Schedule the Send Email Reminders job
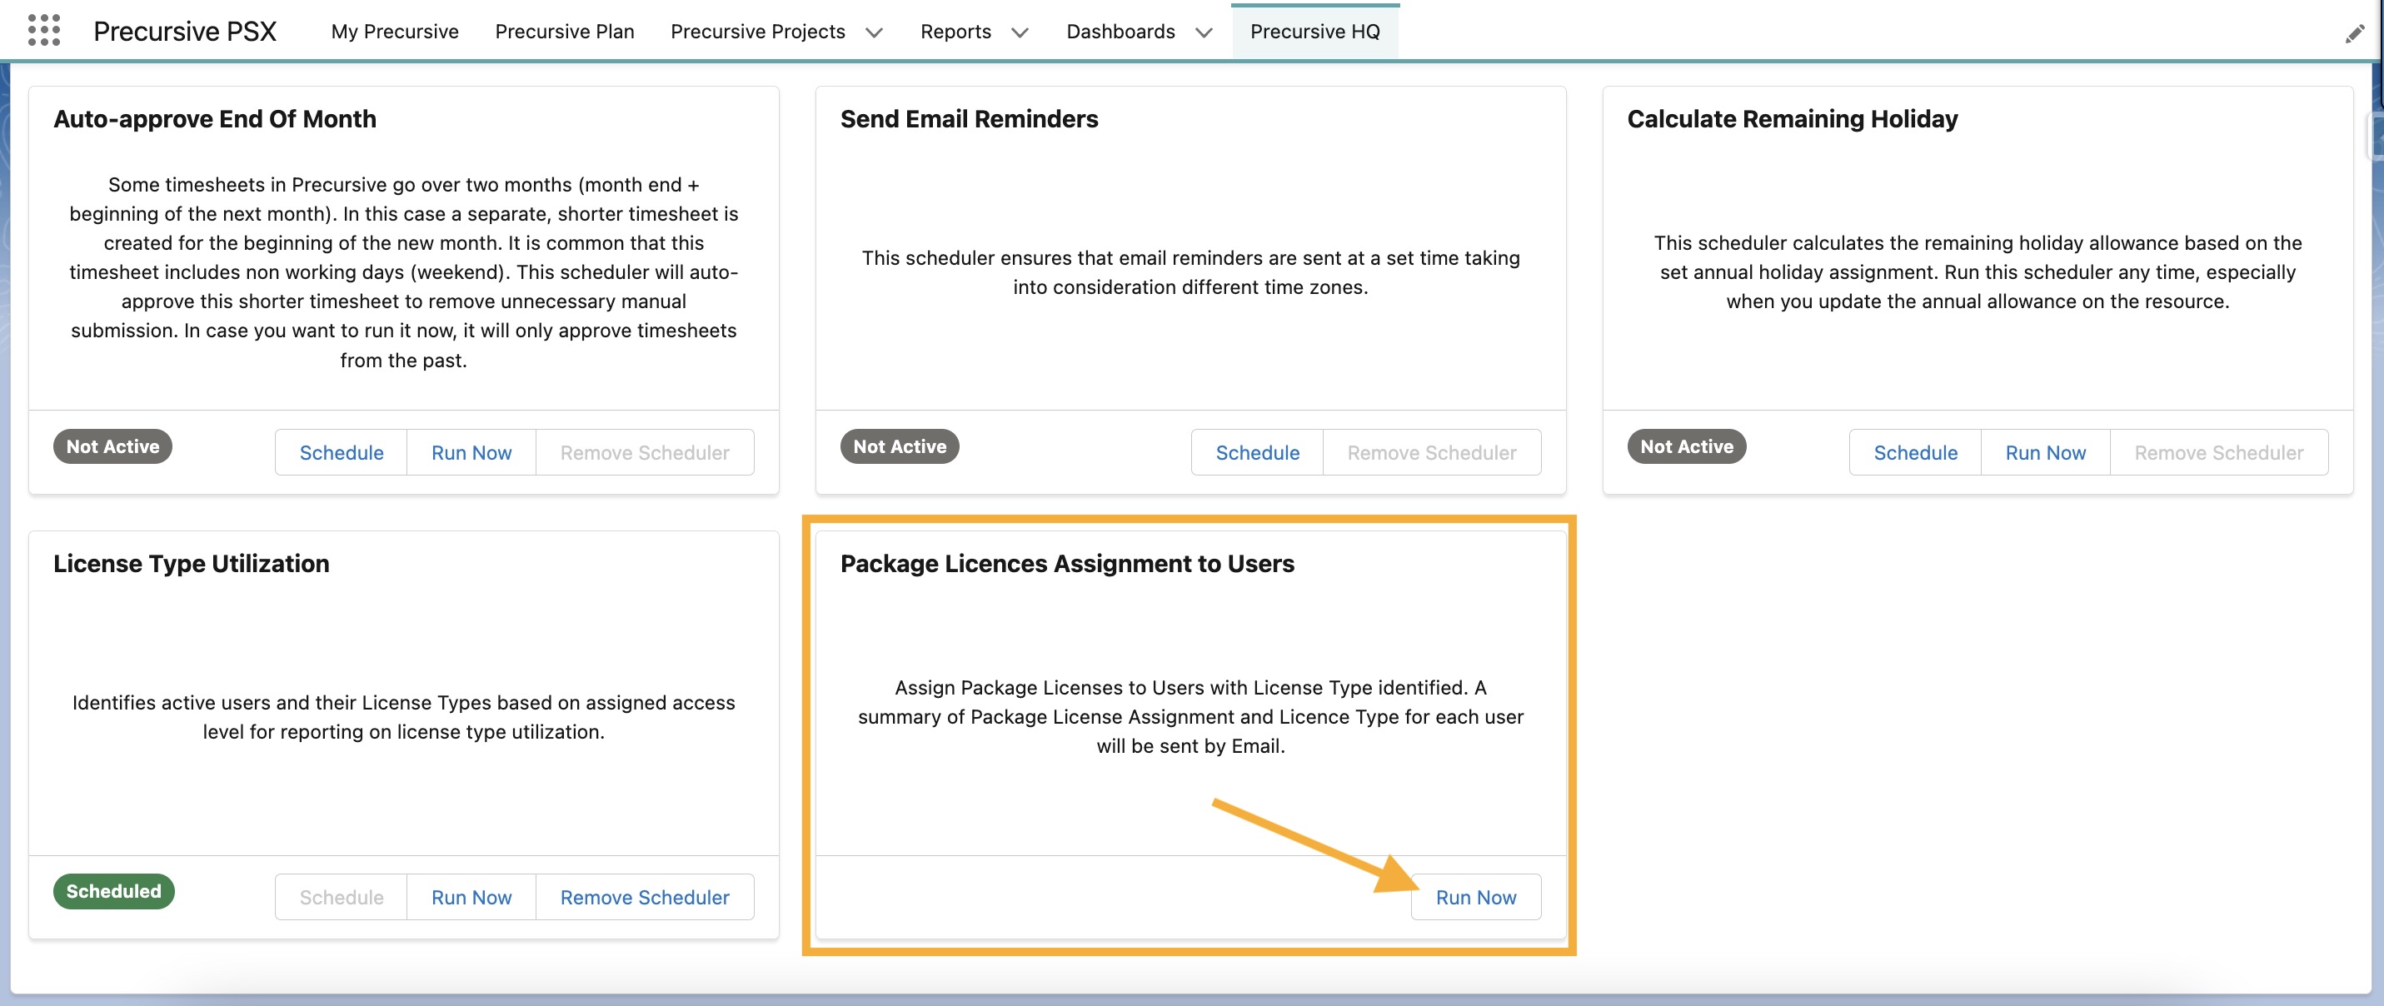 tap(1257, 452)
